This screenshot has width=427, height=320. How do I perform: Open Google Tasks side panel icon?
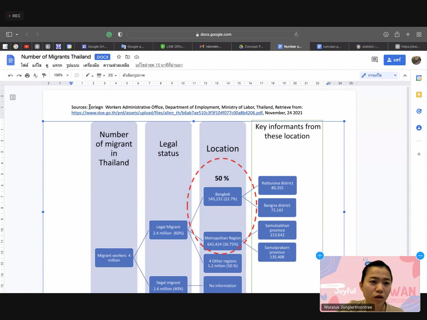click(x=419, y=111)
